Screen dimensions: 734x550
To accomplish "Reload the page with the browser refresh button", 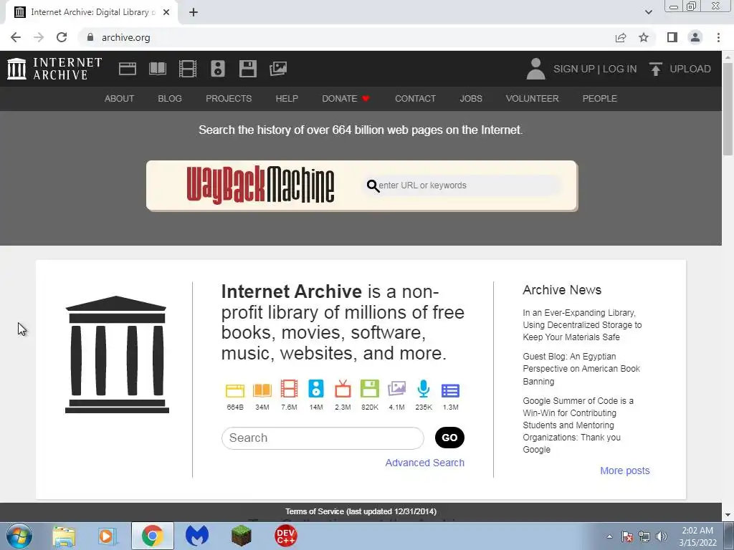I will pyautogui.click(x=62, y=37).
